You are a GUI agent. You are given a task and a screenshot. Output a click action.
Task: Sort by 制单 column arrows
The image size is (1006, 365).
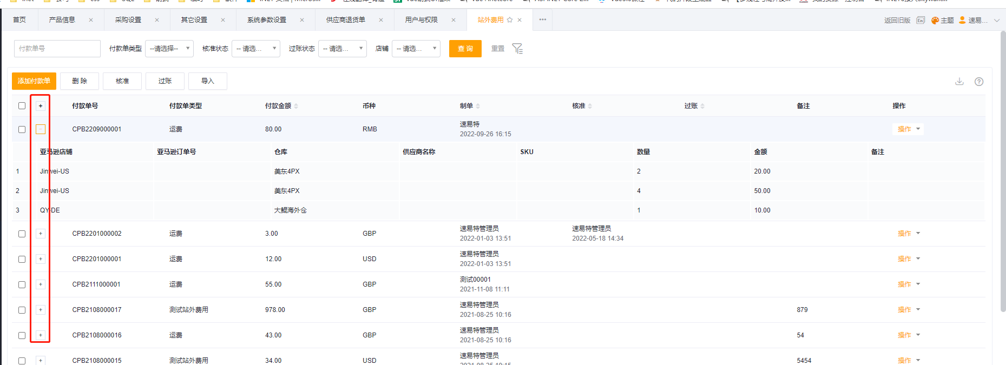point(478,106)
